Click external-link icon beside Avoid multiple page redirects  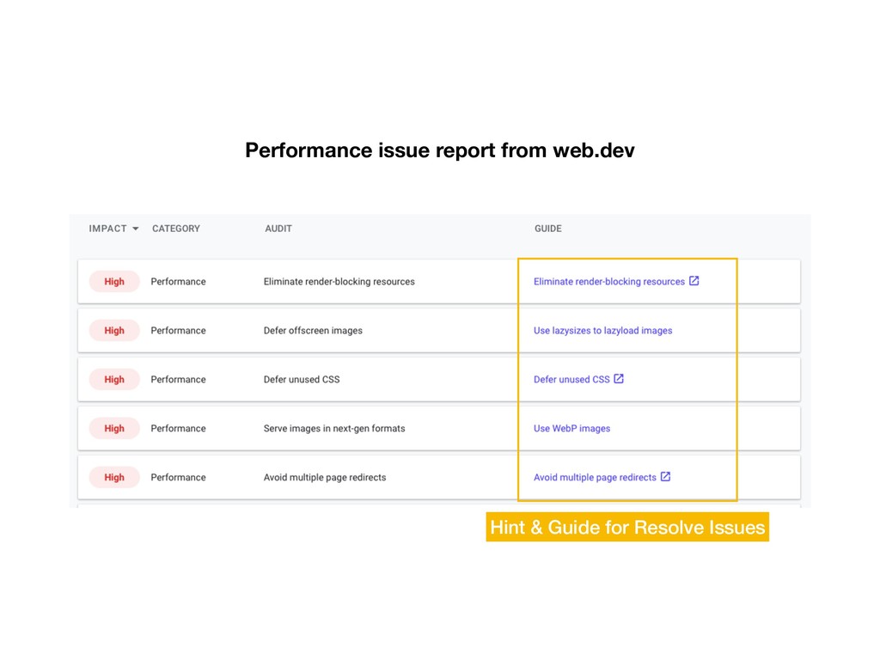(x=666, y=476)
